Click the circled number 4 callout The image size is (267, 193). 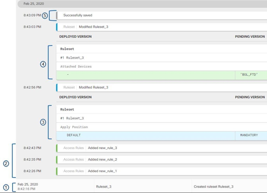click(43, 64)
